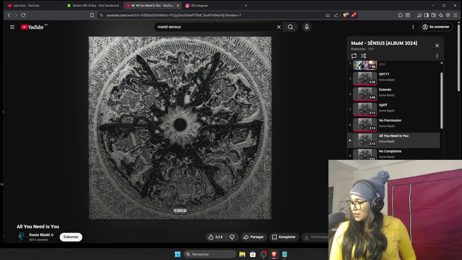Reload the current page
The image size is (462, 260).
point(23,15)
